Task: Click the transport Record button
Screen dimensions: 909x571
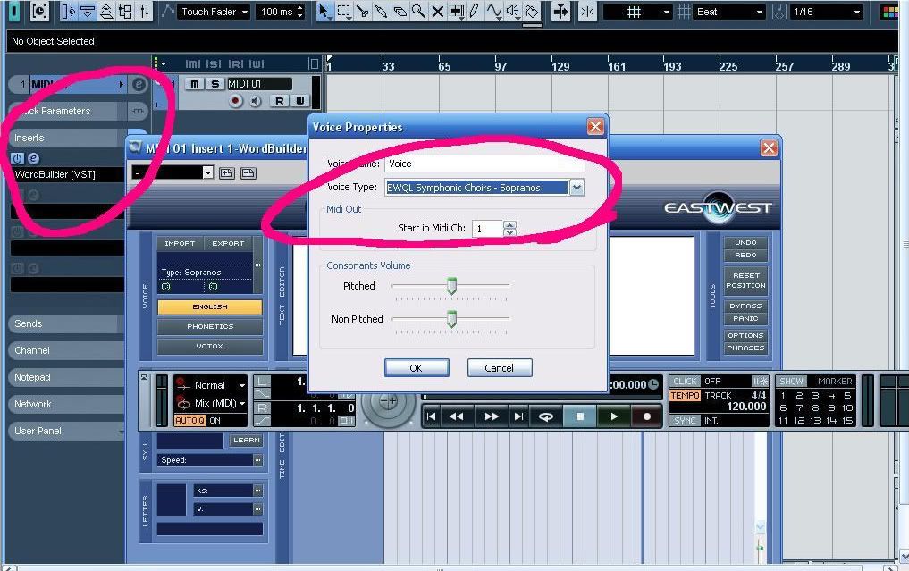Action: 646,416
